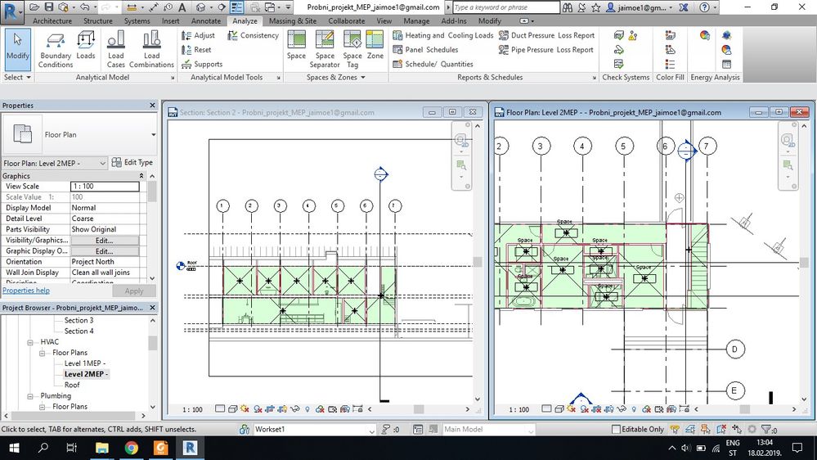The width and height of the screenshot is (817, 460).
Task: Open Schedule/Quantities tool
Action: (x=433, y=65)
